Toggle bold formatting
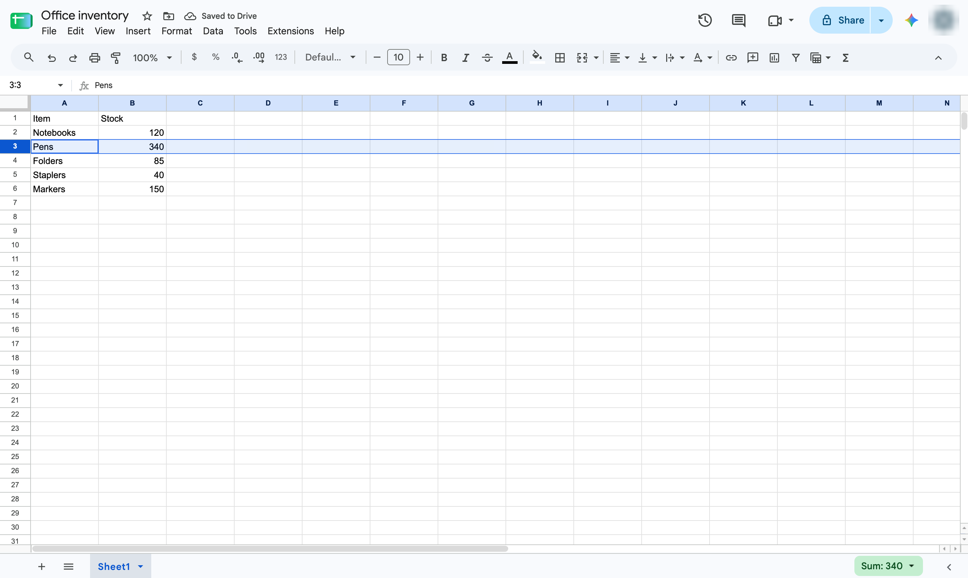 [444, 58]
